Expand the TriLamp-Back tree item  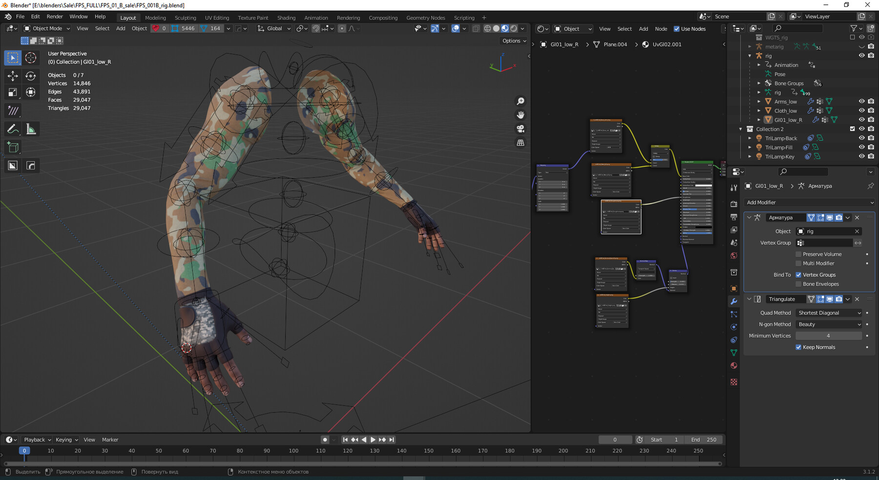pyautogui.click(x=750, y=138)
